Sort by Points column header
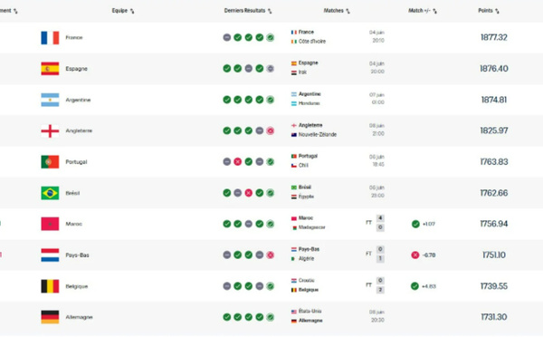 [489, 11]
